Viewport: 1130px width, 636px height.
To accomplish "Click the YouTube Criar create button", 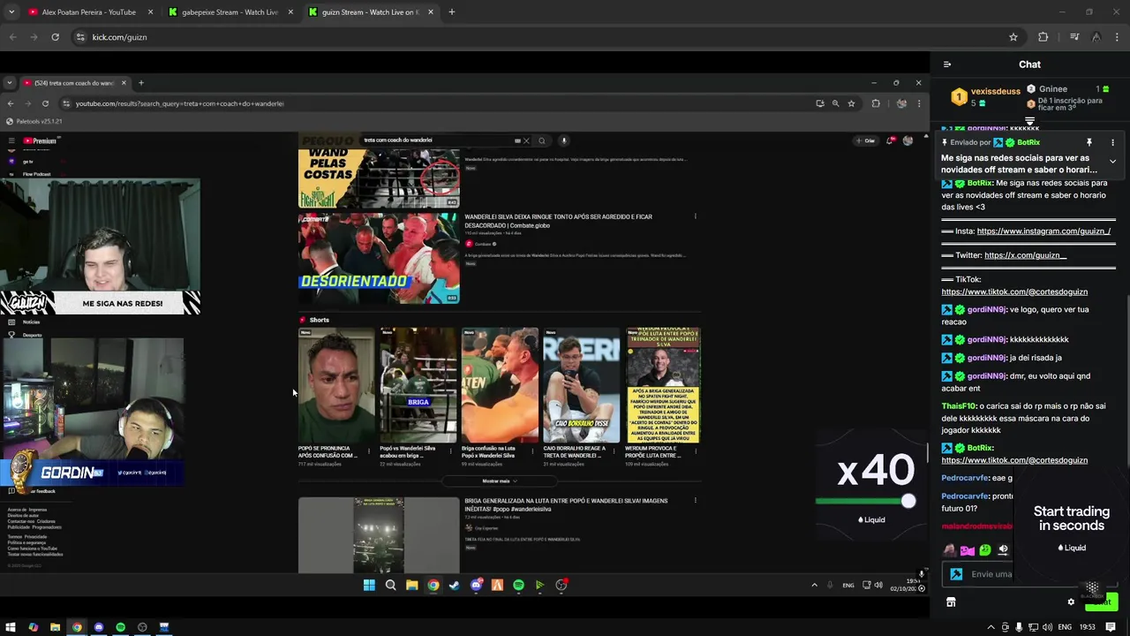I will point(865,140).
